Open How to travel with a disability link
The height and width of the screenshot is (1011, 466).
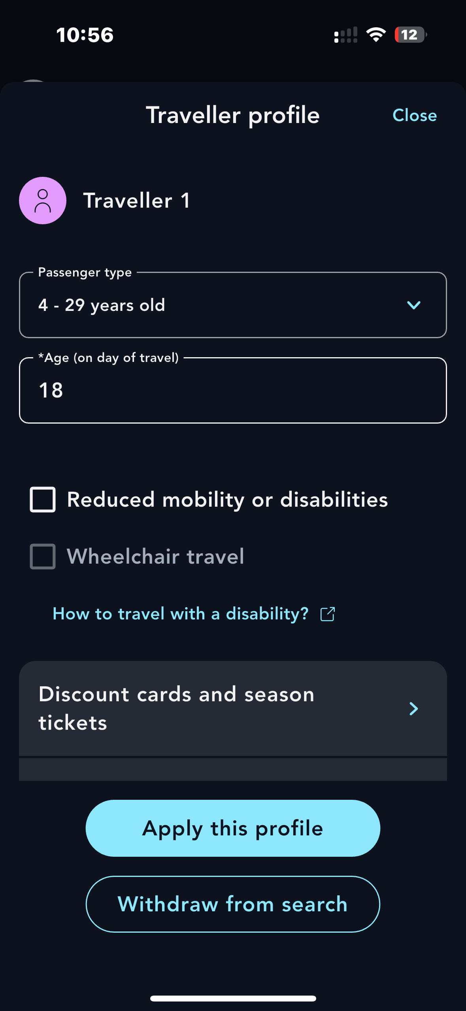coord(181,614)
